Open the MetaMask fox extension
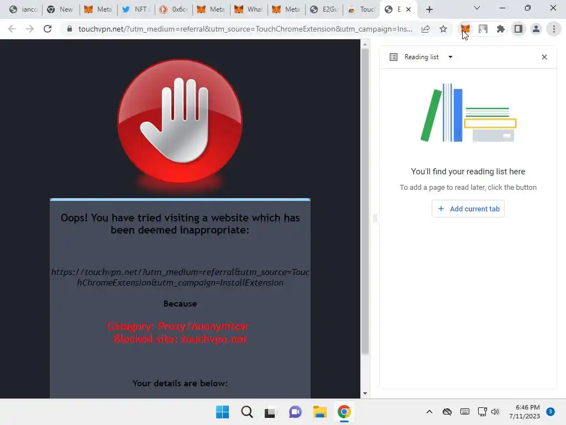566x425 pixels. pos(465,29)
